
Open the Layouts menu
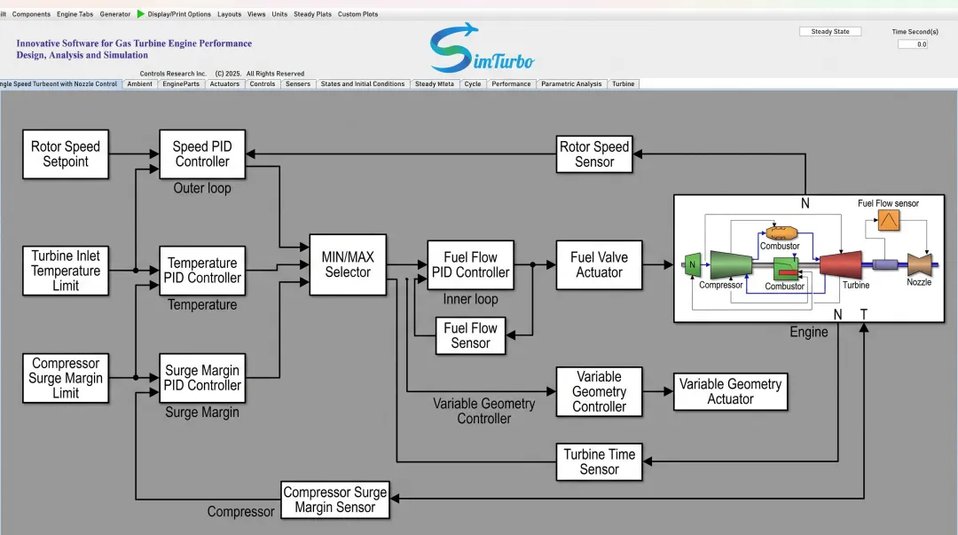tap(229, 14)
